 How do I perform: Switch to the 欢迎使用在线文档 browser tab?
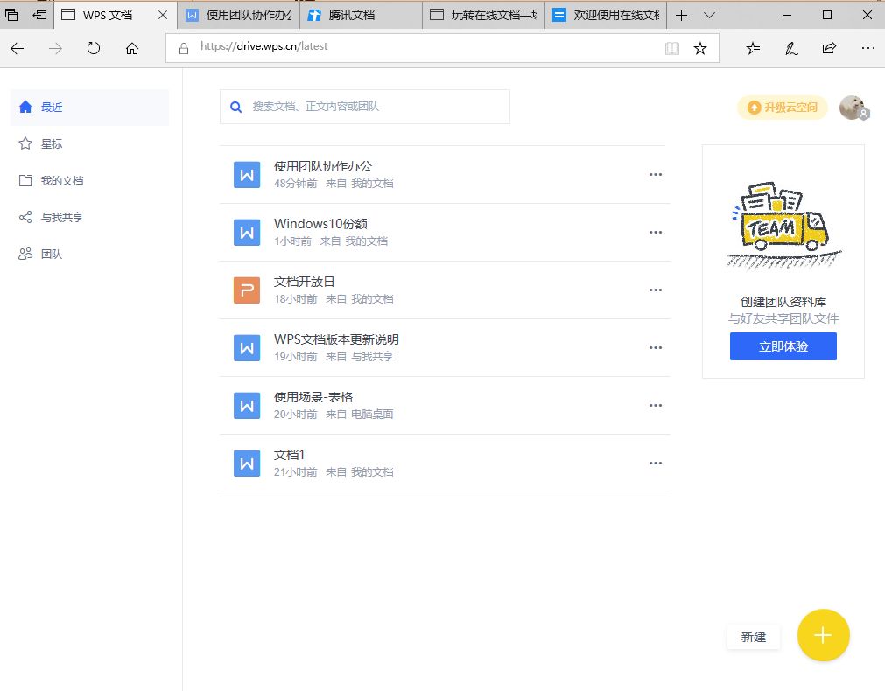coord(606,15)
